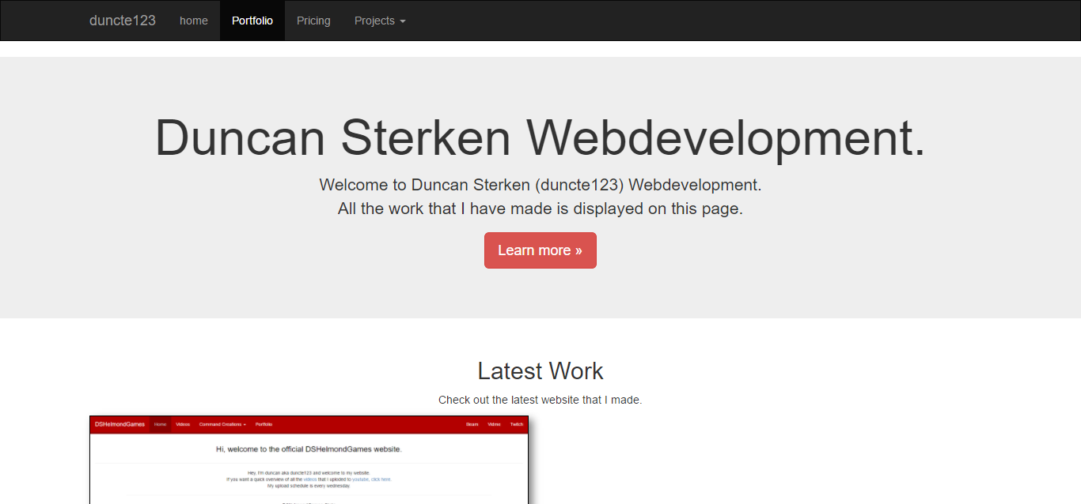Click the DSHelmondGames website thumbnail
This screenshot has width=1081, height=504.
[309, 461]
